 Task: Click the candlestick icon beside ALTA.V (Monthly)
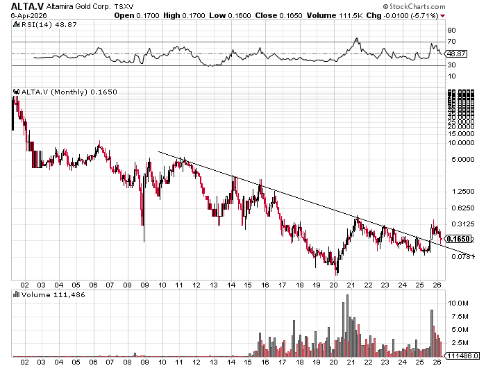(17, 92)
